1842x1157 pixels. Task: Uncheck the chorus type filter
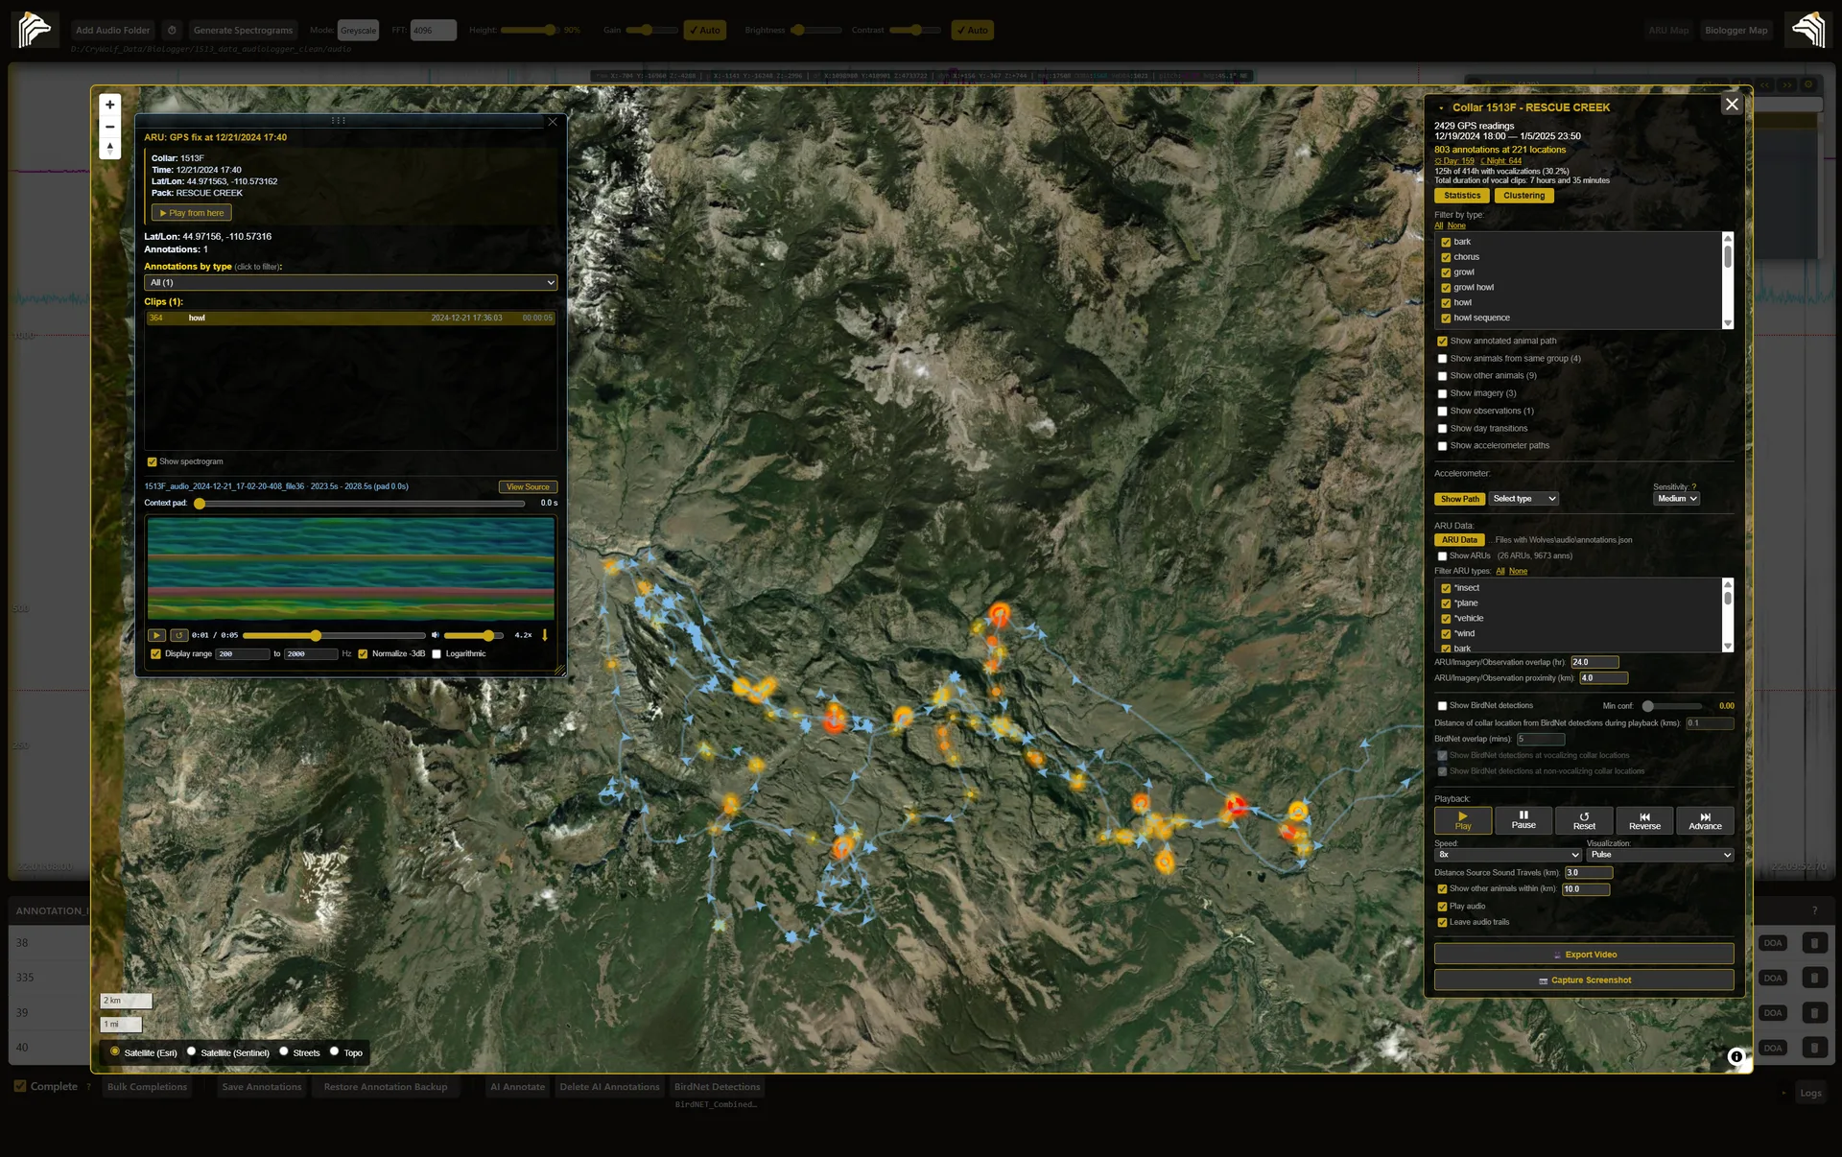point(1446,258)
